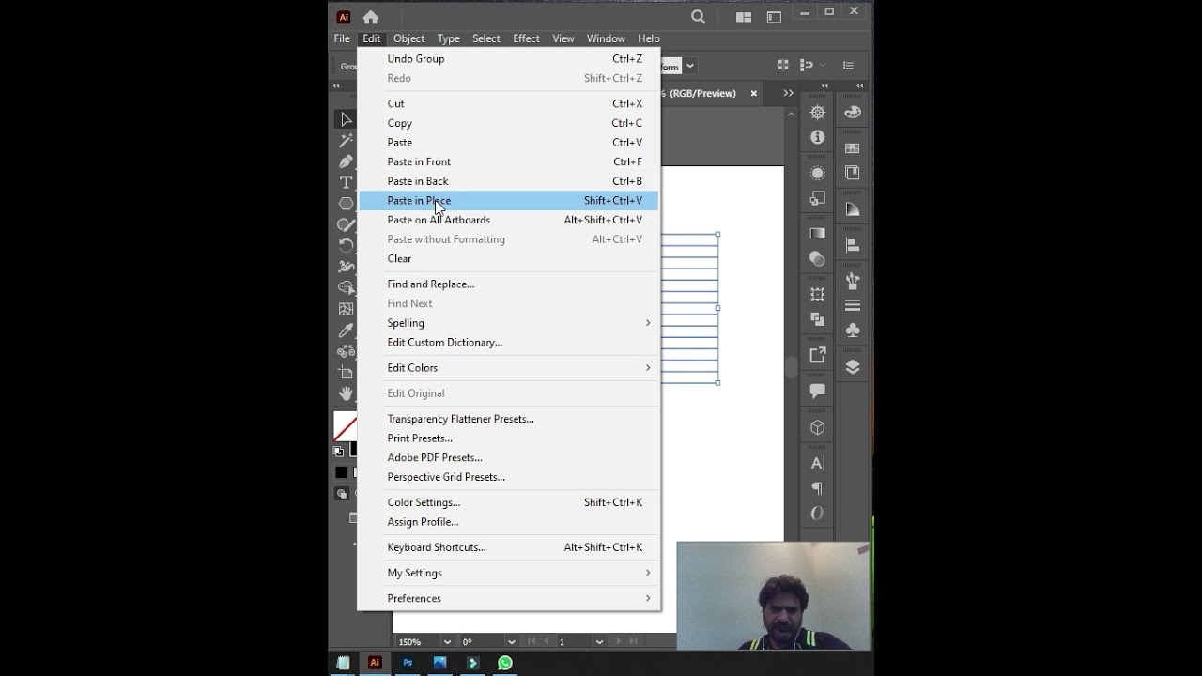Open the Pathfinder panel icon
The width and height of the screenshot is (1202, 676).
818,319
